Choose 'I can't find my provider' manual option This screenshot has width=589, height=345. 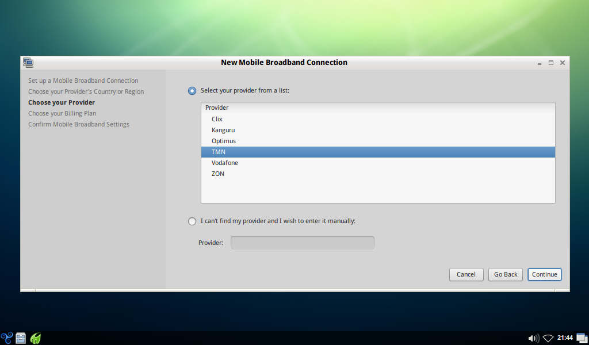[x=192, y=221]
